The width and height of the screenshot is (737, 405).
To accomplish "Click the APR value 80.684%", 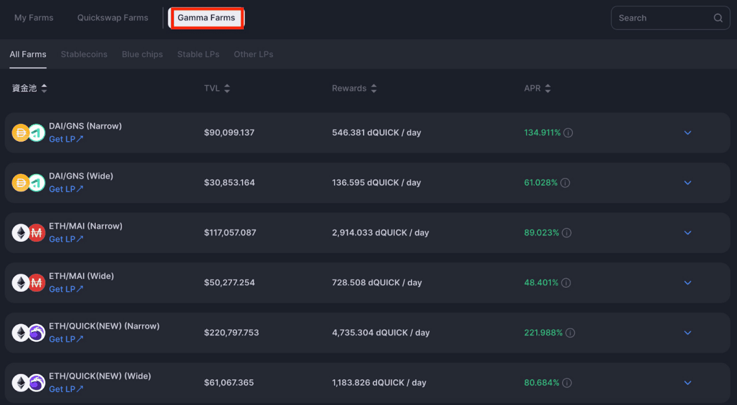I will [x=542, y=383].
